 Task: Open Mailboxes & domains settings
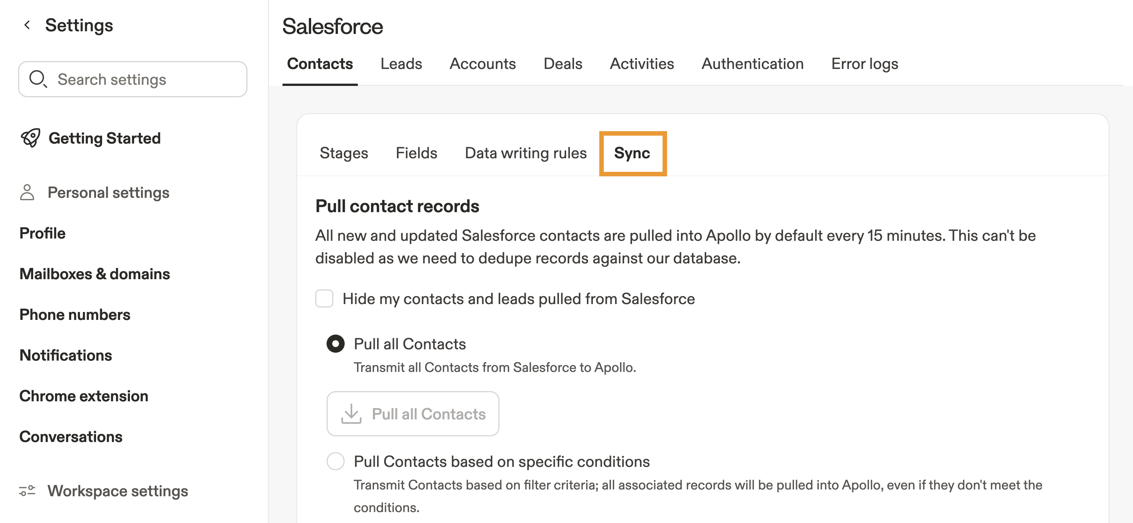pyautogui.click(x=95, y=274)
